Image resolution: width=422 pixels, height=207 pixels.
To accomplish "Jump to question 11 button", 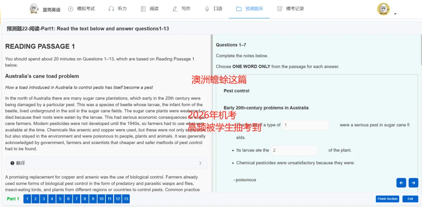I will [109, 199].
